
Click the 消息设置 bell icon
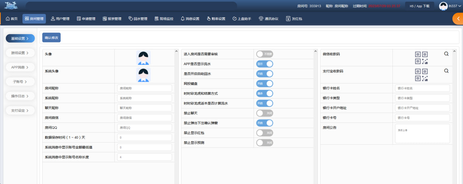pos(183,19)
